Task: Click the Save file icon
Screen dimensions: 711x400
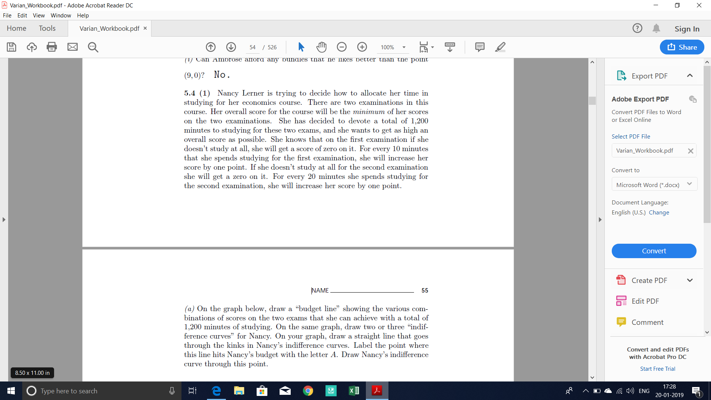Action: click(11, 47)
